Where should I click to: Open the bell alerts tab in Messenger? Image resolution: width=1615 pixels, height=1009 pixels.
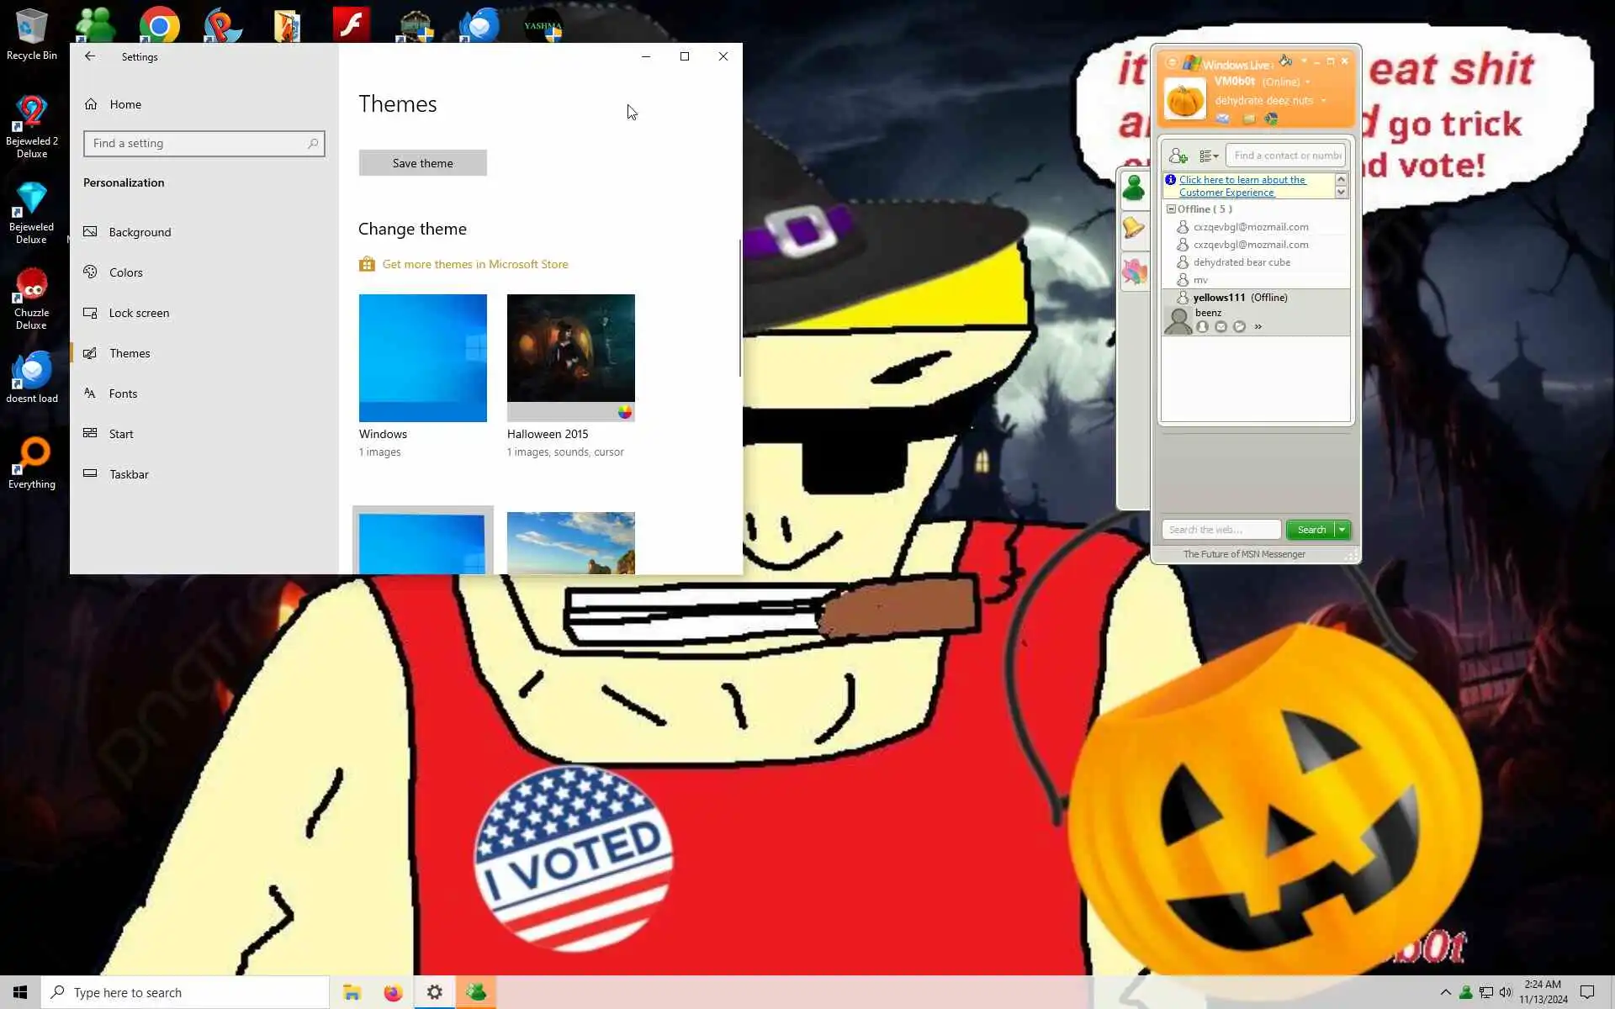(x=1134, y=228)
